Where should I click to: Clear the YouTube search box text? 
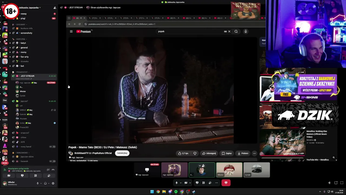pyautogui.click(x=229, y=31)
